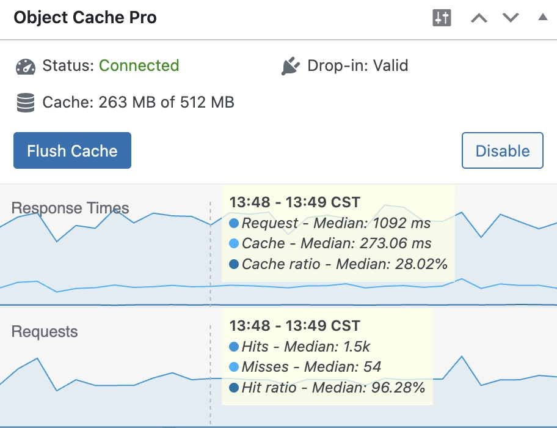Move the Object Cache Pro widget up

[x=479, y=18]
